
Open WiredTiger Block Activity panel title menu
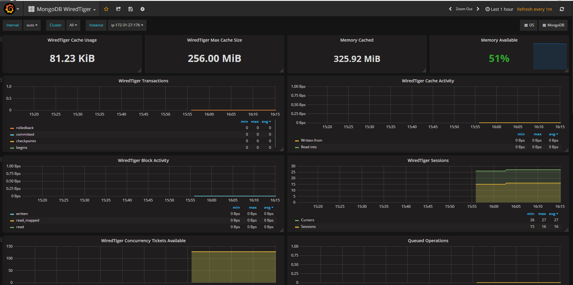pyautogui.click(x=143, y=160)
